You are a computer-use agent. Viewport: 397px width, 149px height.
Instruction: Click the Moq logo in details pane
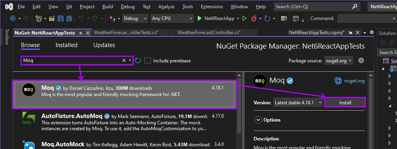pos(260,81)
